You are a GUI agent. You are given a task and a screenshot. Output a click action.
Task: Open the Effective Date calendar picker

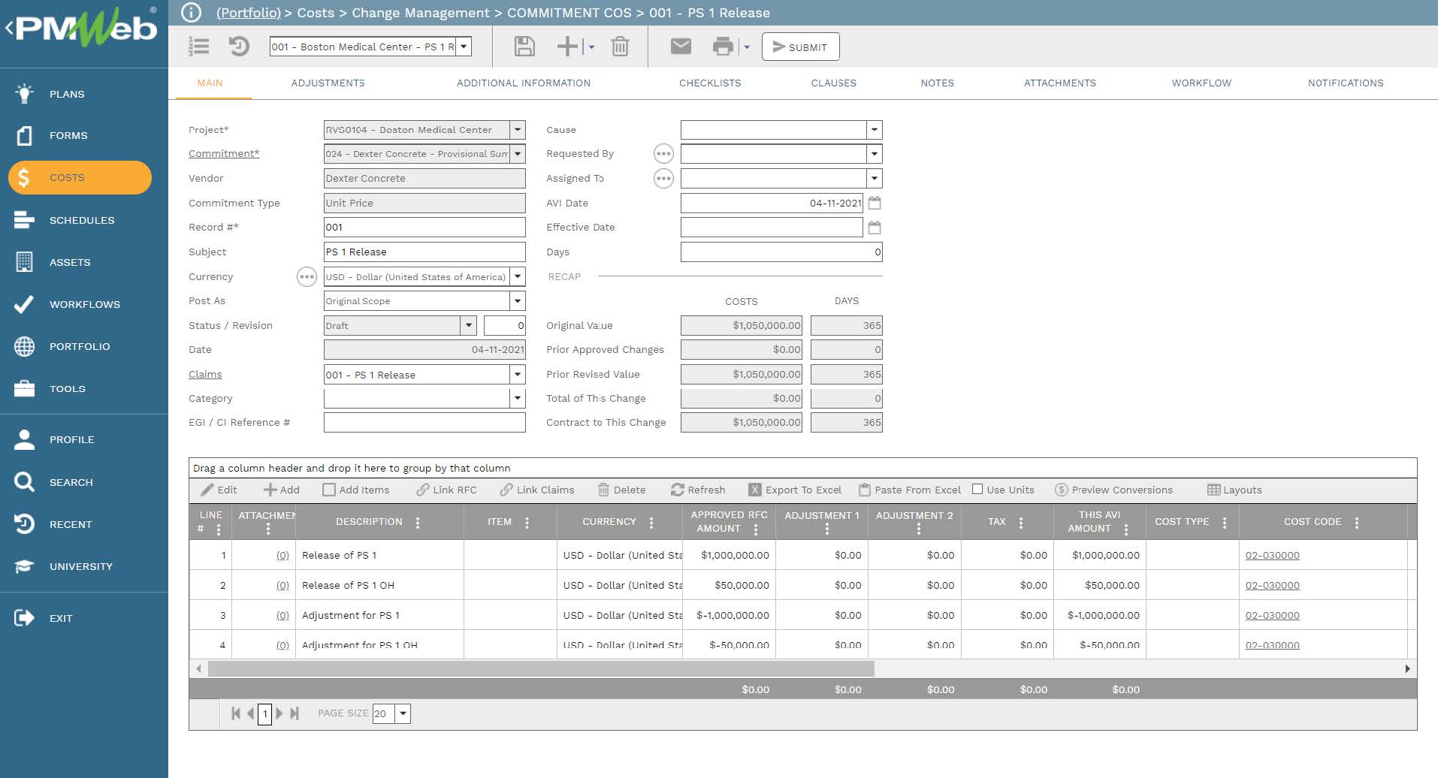[875, 228]
